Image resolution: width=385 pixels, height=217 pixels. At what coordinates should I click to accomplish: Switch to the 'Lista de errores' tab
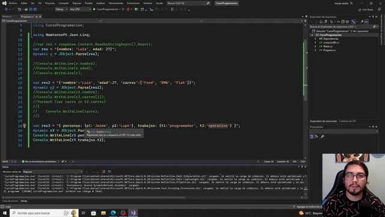coord(10,201)
